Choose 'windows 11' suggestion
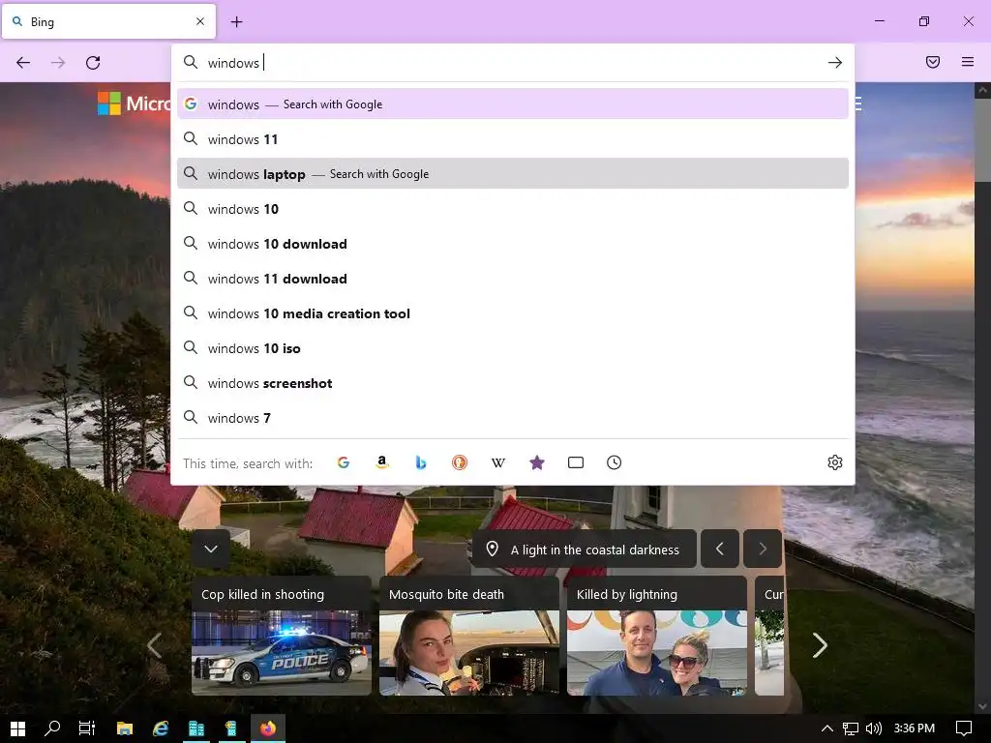This screenshot has width=991, height=743. (x=513, y=139)
